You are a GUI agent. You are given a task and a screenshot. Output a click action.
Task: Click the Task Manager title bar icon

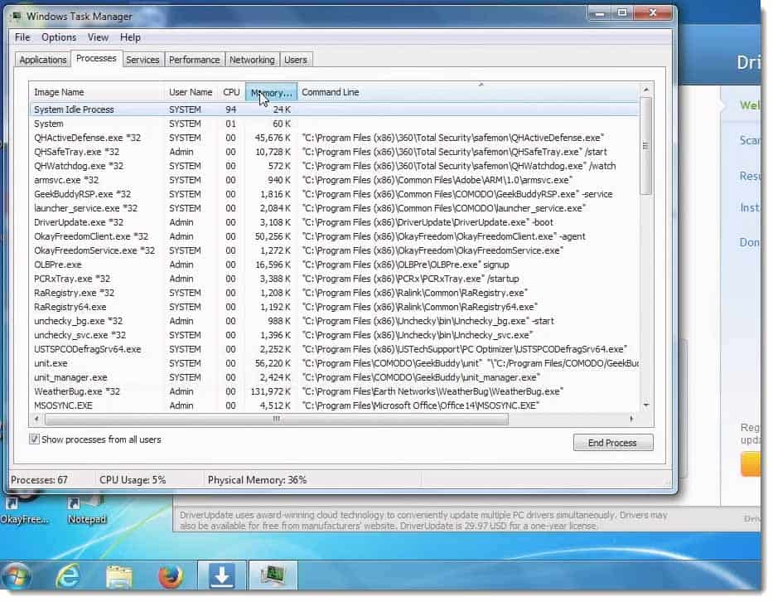(17, 17)
